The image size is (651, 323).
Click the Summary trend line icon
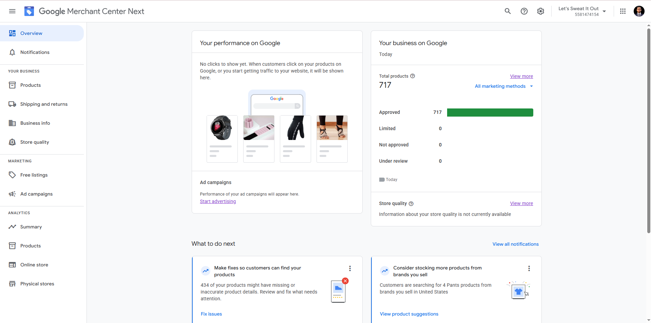point(12,227)
